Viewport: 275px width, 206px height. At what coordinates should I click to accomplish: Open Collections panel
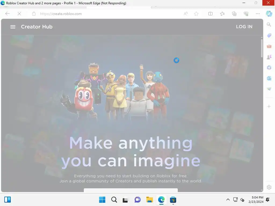[x=234, y=14]
